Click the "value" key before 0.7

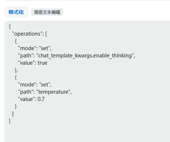[26, 99]
